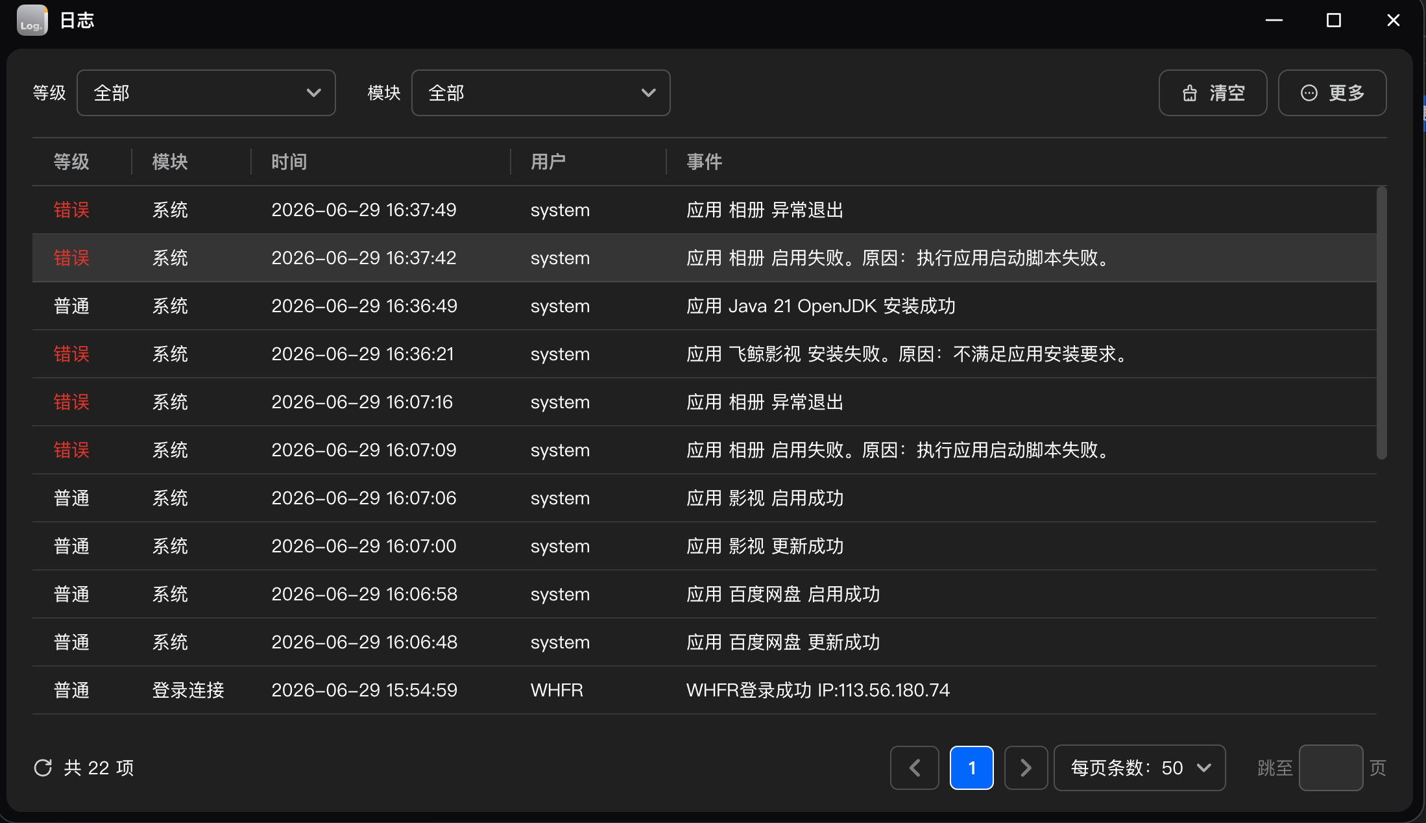Screen dimensions: 1426x823
Task: Select page 1 button
Action: [972, 768]
